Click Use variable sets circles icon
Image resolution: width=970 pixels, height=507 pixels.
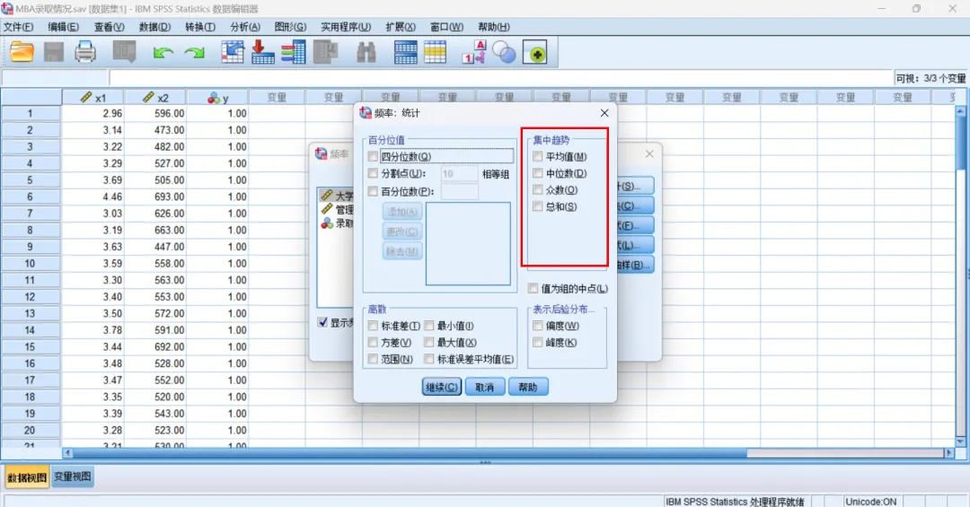point(504,53)
